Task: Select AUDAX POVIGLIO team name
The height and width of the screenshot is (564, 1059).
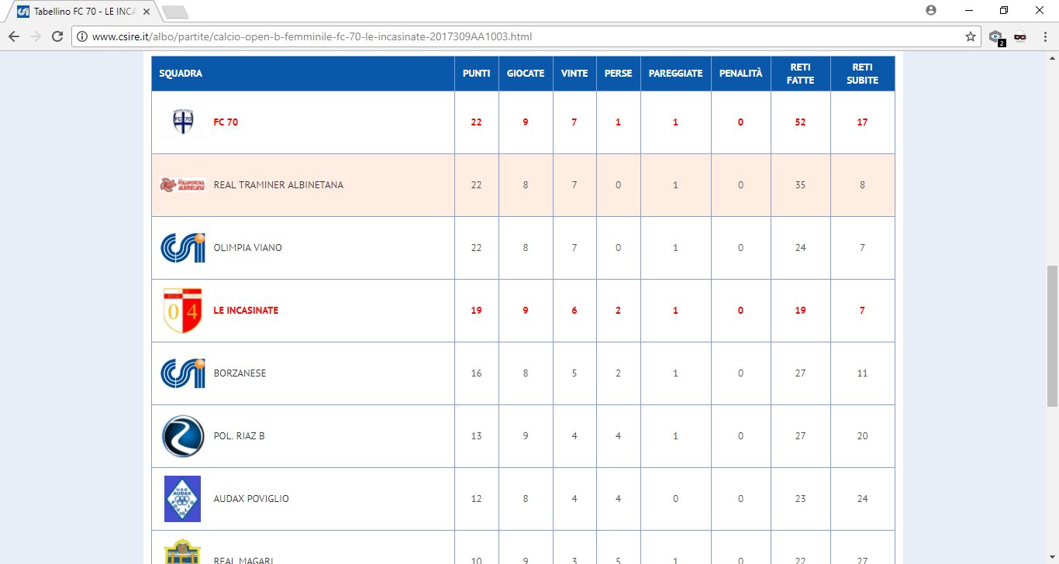Action: (x=251, y=499)
